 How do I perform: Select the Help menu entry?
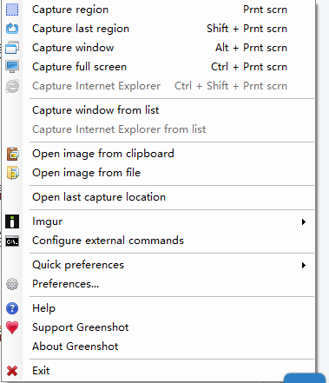pos(159,308)
